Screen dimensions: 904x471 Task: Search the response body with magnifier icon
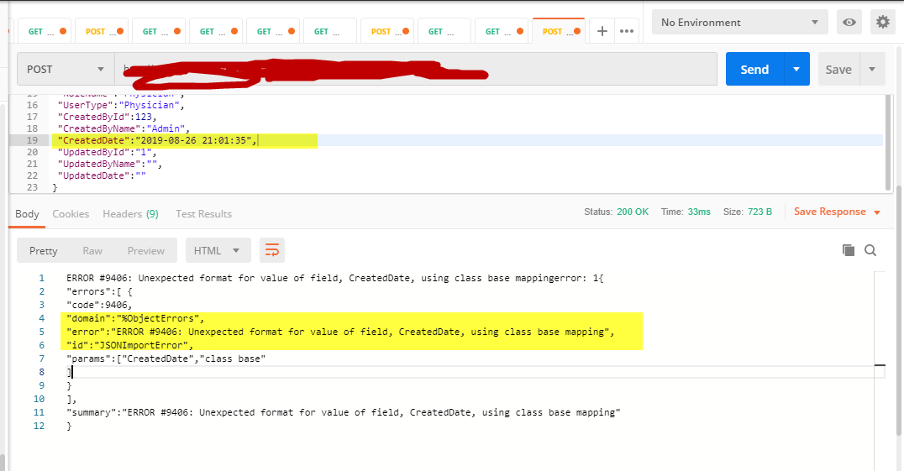pyautogui.click(x=870, y=250)
